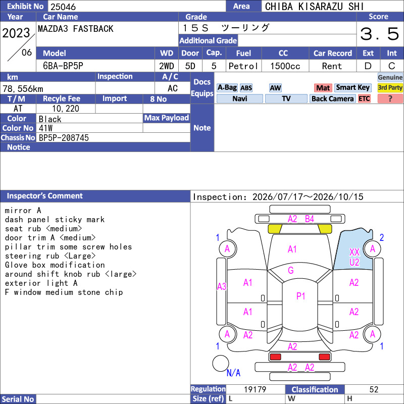
Task: Click the A3 mark on left sill
Action: click(x=222, y=286)
